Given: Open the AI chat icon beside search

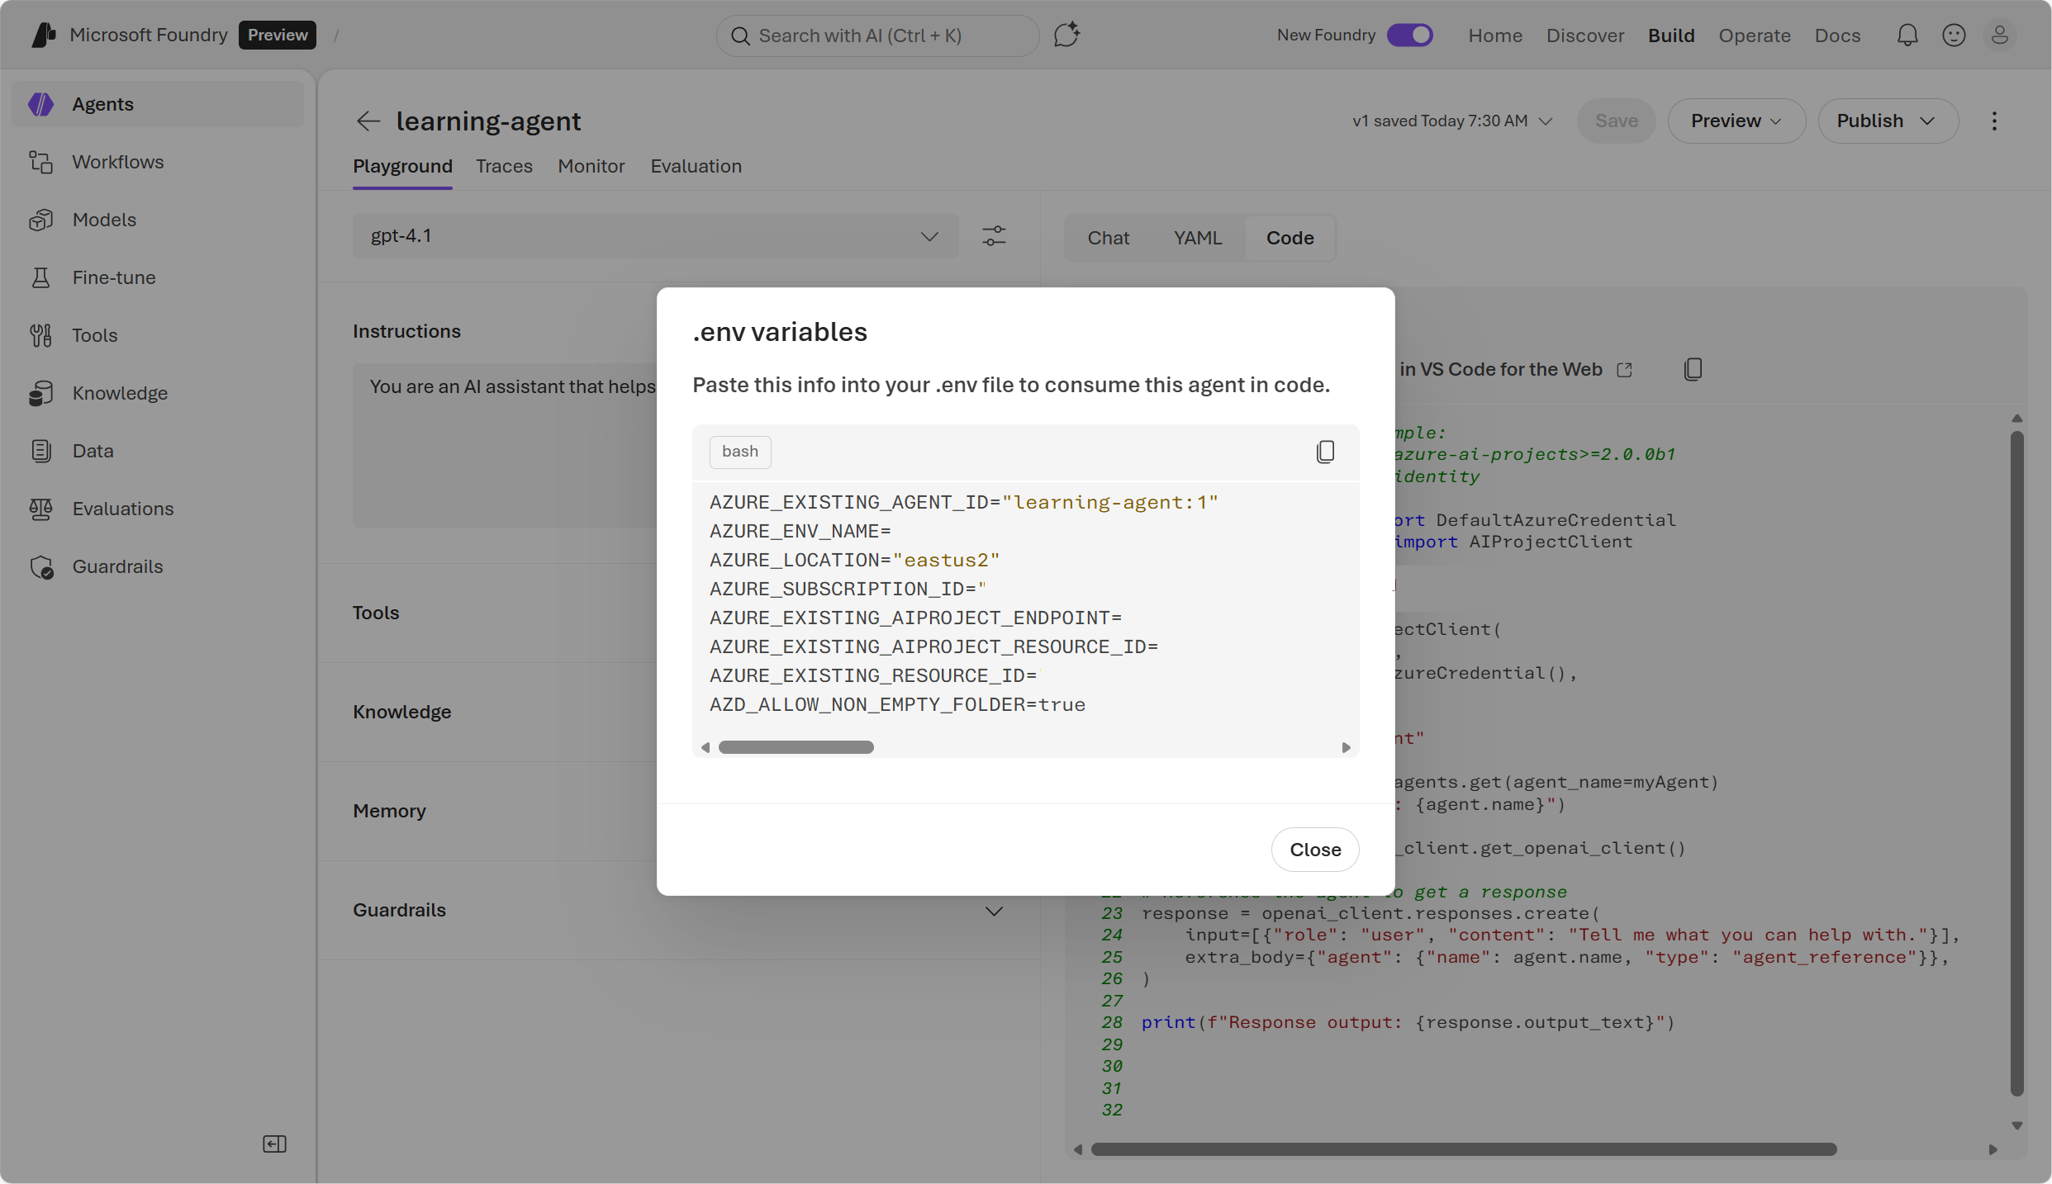Looking at the screenshot, I should pyautogui.click(x=1066, y=35).
